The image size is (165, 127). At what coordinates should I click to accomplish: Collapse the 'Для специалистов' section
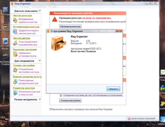click(40, 61)
